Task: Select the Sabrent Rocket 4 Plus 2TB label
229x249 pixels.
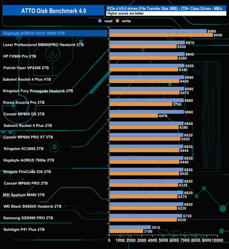Action: [28, 126]
